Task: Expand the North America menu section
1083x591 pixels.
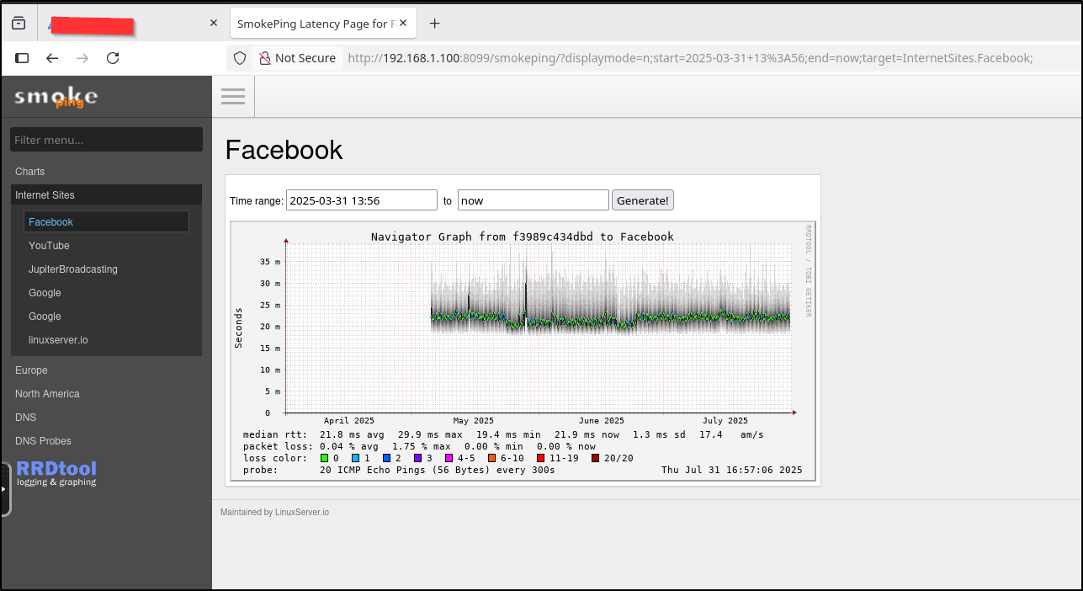Action: point(47,394)
